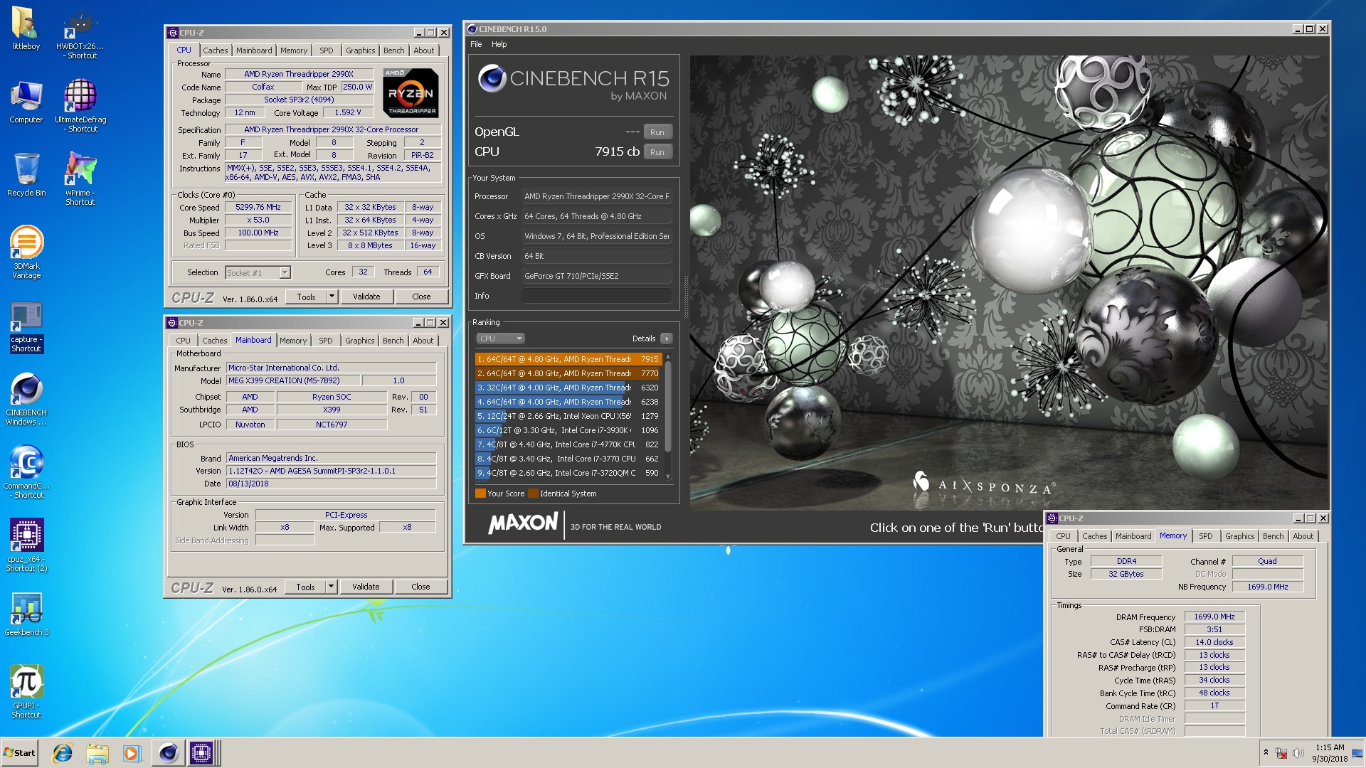Click the Show Desktop button
The height and width of the screenshot is (768, 1366).
point(1358,753)
